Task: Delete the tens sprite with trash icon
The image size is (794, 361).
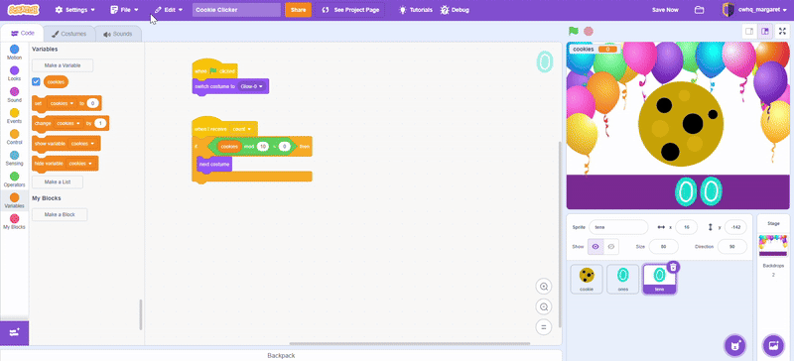Action: coord(673,267)
